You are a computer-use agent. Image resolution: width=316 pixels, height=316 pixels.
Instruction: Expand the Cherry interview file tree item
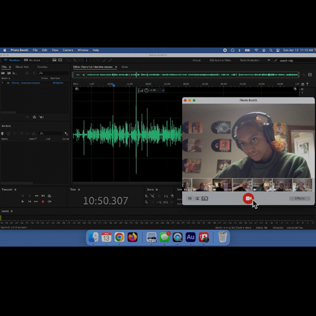click(x=2, y=83)
